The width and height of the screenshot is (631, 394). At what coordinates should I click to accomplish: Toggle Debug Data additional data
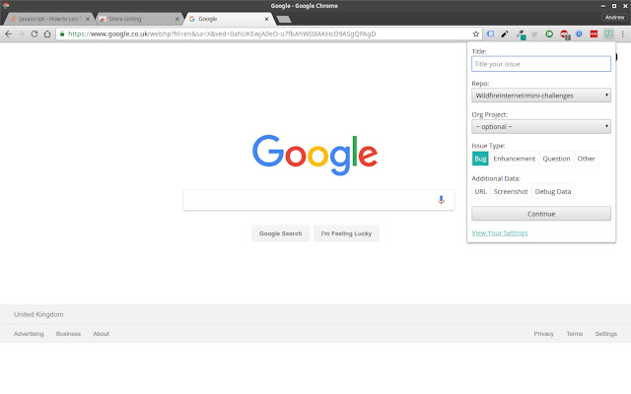(x=552, y=192)
